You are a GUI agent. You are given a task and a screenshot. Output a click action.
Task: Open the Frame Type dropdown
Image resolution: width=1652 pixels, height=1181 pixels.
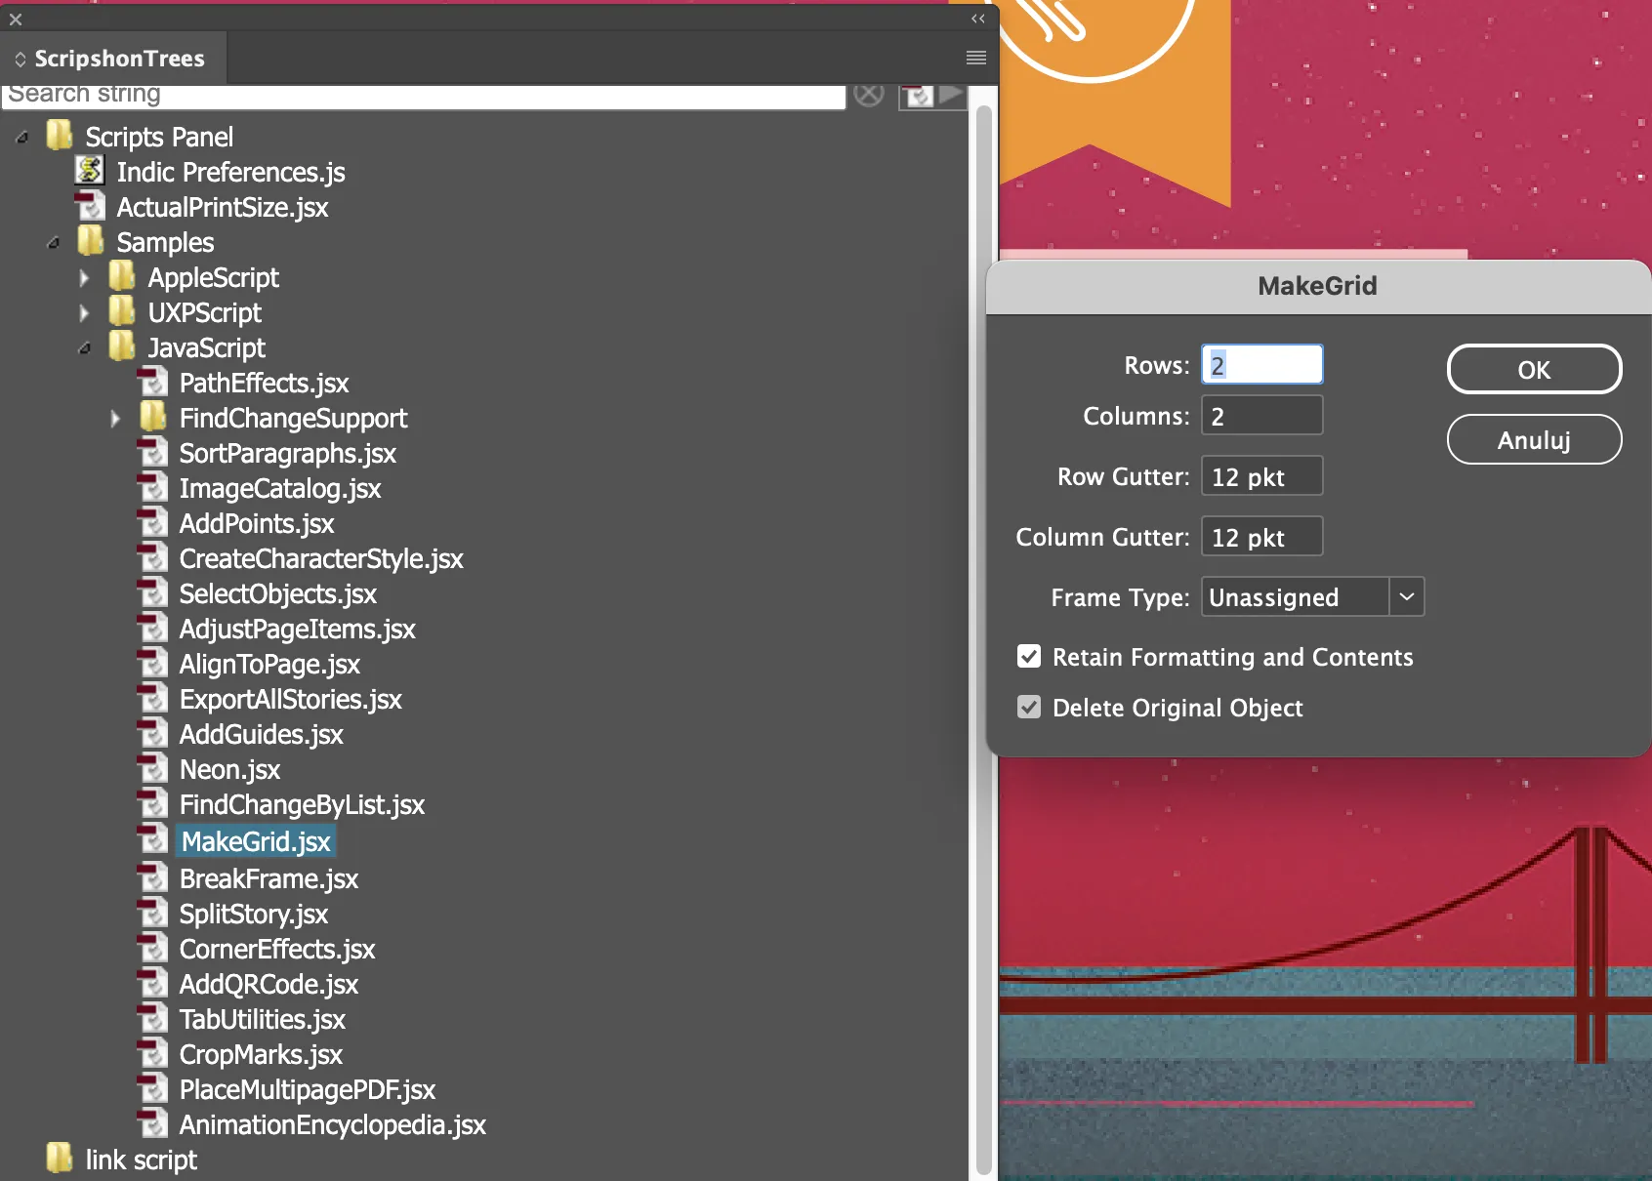1406,597
